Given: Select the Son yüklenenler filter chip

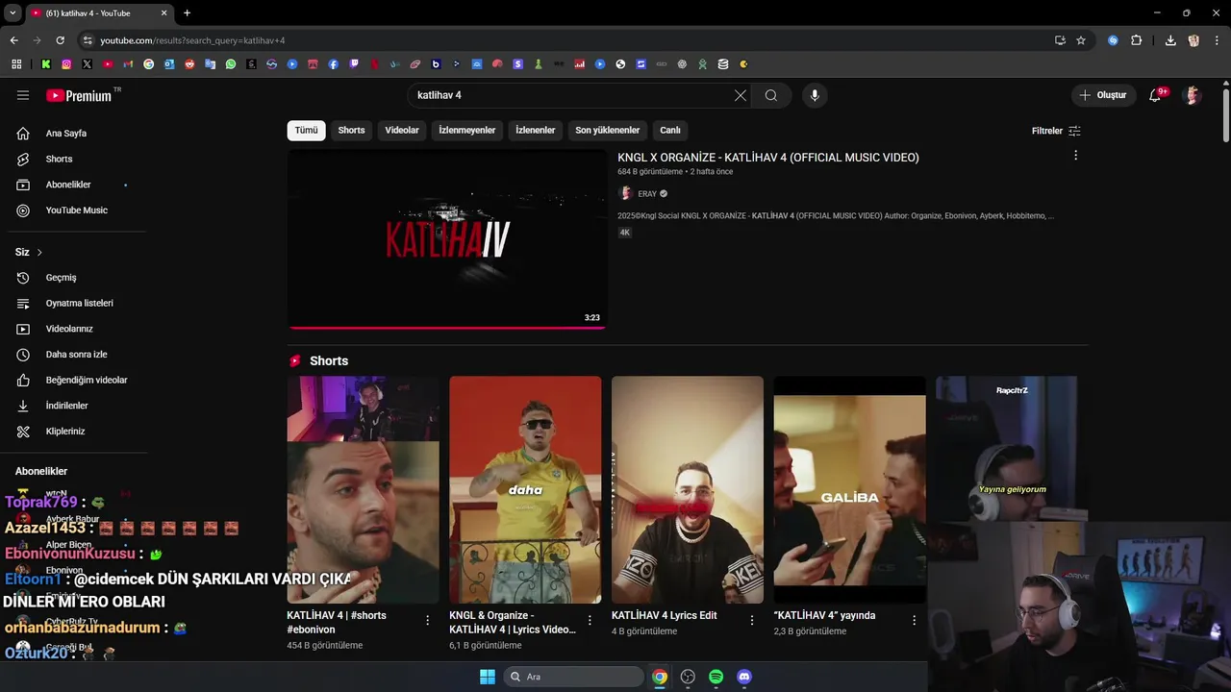Looking at the screenshot, I should tap(608, 131).
